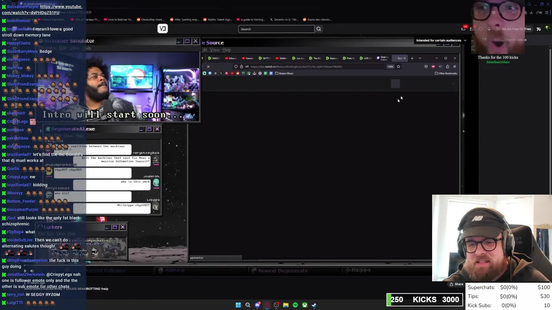Stop loading in the inner browser toolbar

208,67
